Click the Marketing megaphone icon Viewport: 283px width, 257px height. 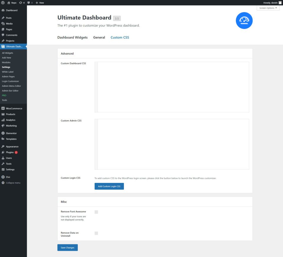pyautogui.click(x=4, y=126)
